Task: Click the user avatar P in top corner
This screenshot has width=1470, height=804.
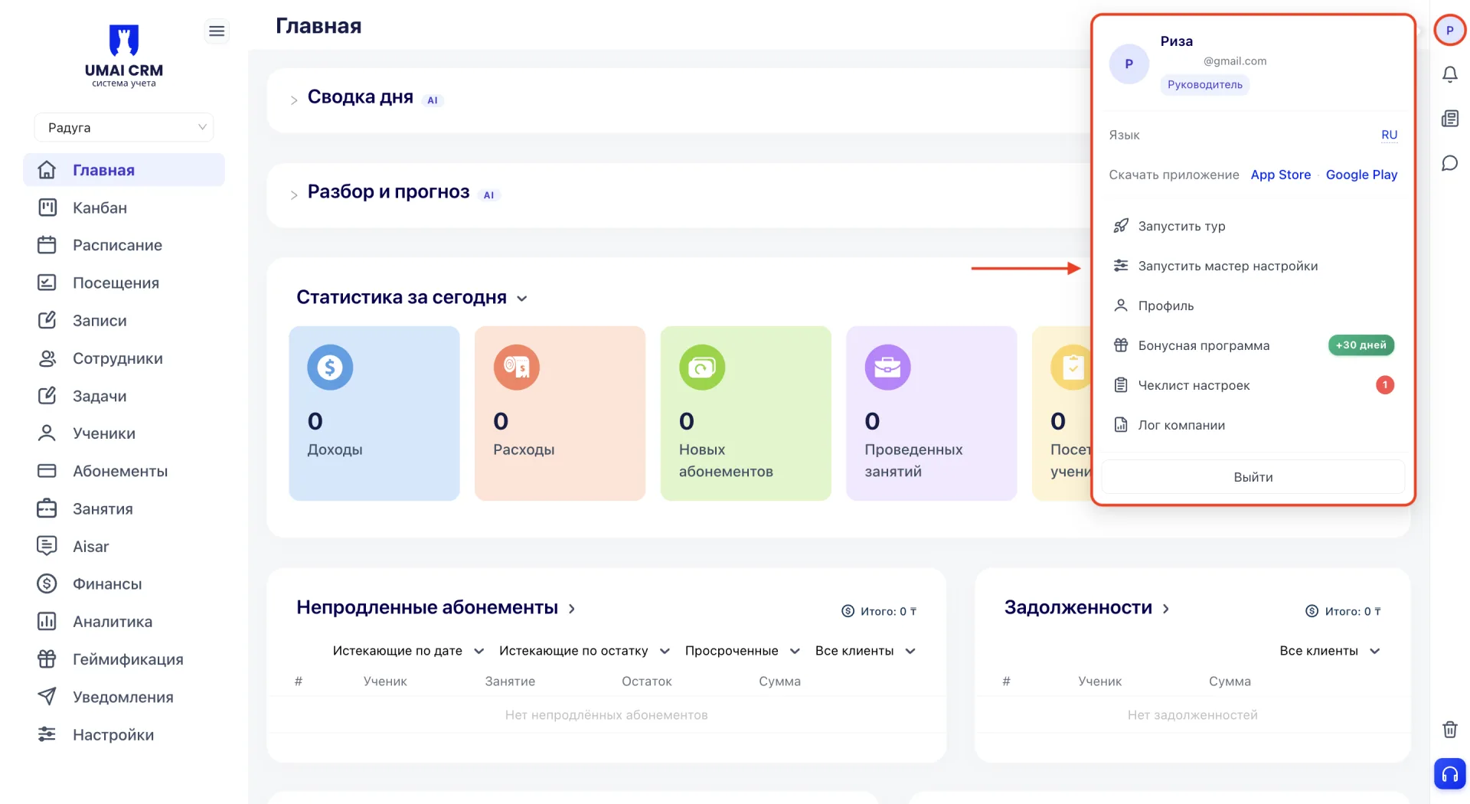Action: pos(1449,31)
